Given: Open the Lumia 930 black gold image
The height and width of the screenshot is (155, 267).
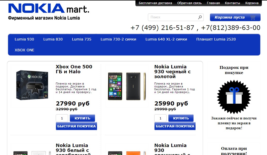Looking at the screenshot, I should point(127,86).
